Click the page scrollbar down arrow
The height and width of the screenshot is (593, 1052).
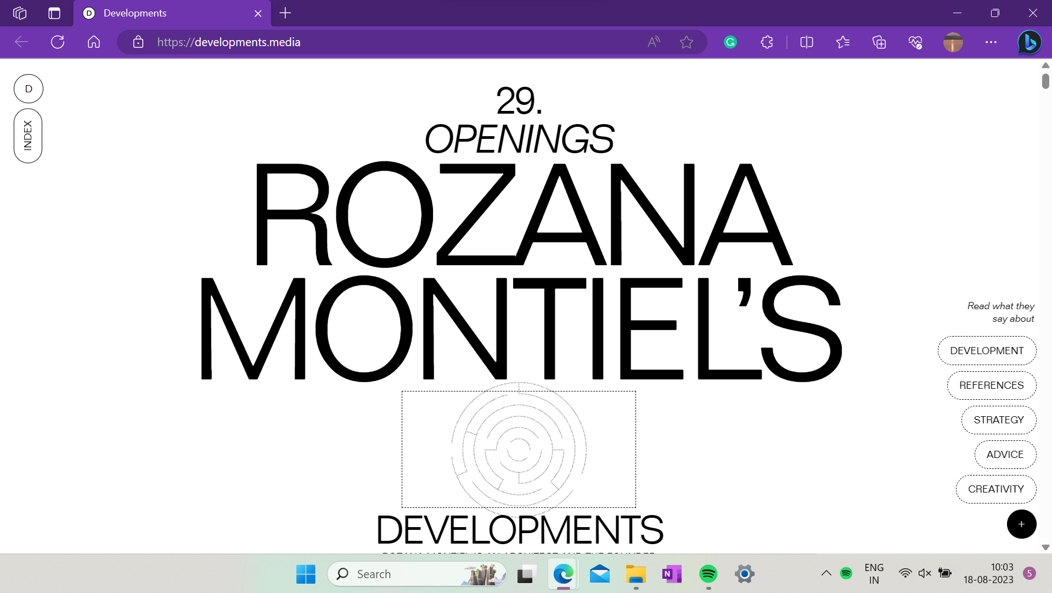pyautogui.click(x=1045, y=547)
